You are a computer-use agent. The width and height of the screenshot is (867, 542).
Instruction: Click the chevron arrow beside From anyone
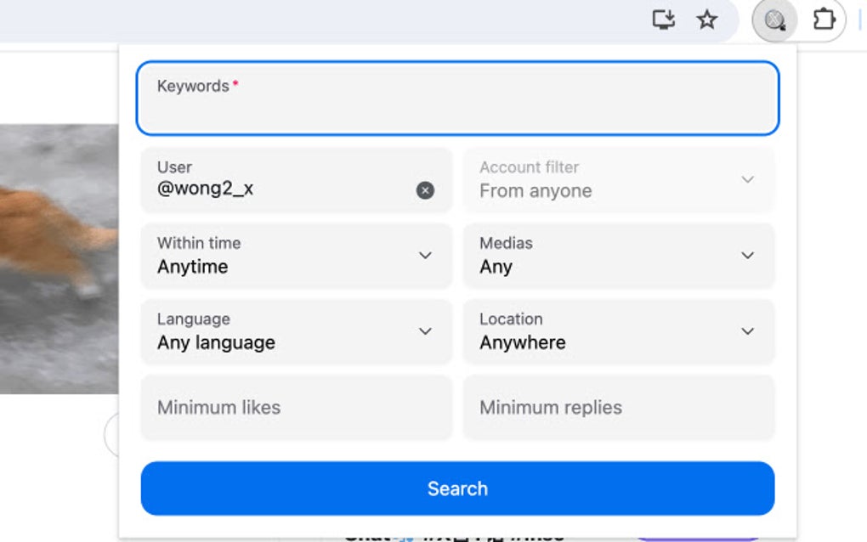[x=747, y=179]
